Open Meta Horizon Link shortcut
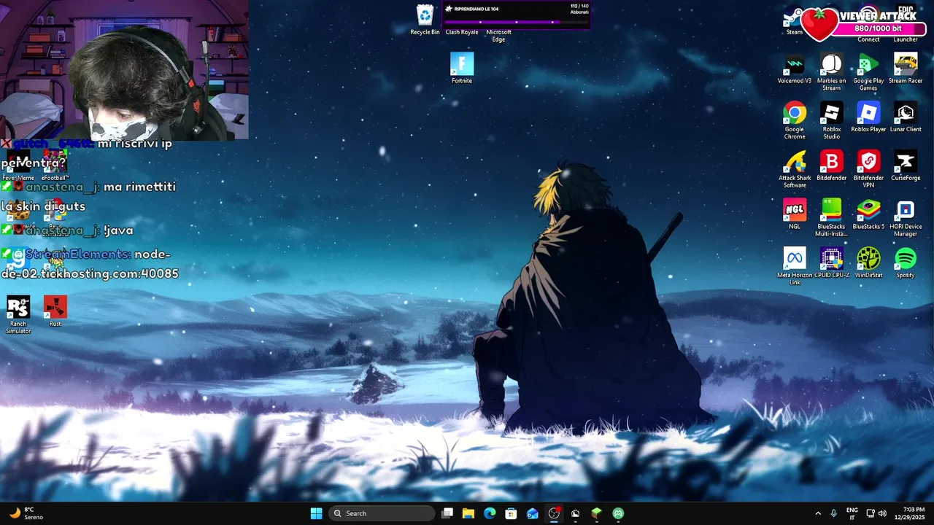 pyautogui.click(x=795, y=266)
